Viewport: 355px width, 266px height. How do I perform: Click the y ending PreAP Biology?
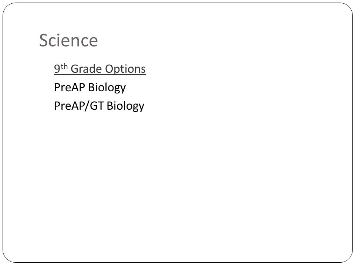pos(123,89)
